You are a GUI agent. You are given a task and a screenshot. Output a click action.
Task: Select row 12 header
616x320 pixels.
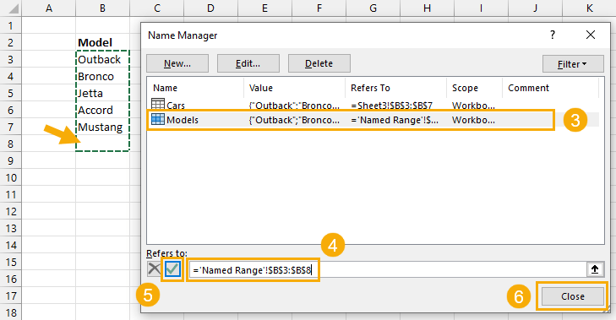(x=11, y=211)
